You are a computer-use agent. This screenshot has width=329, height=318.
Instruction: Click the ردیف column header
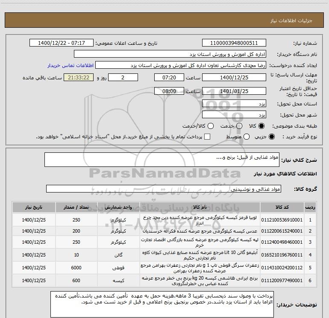tap(310, 207)
